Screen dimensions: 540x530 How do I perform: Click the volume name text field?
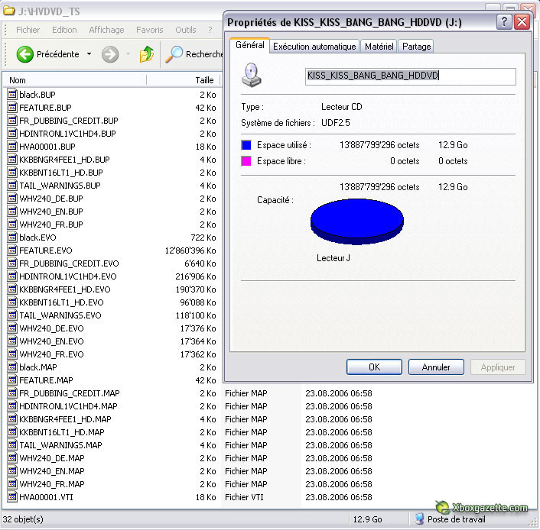click(x=410, y=76)
